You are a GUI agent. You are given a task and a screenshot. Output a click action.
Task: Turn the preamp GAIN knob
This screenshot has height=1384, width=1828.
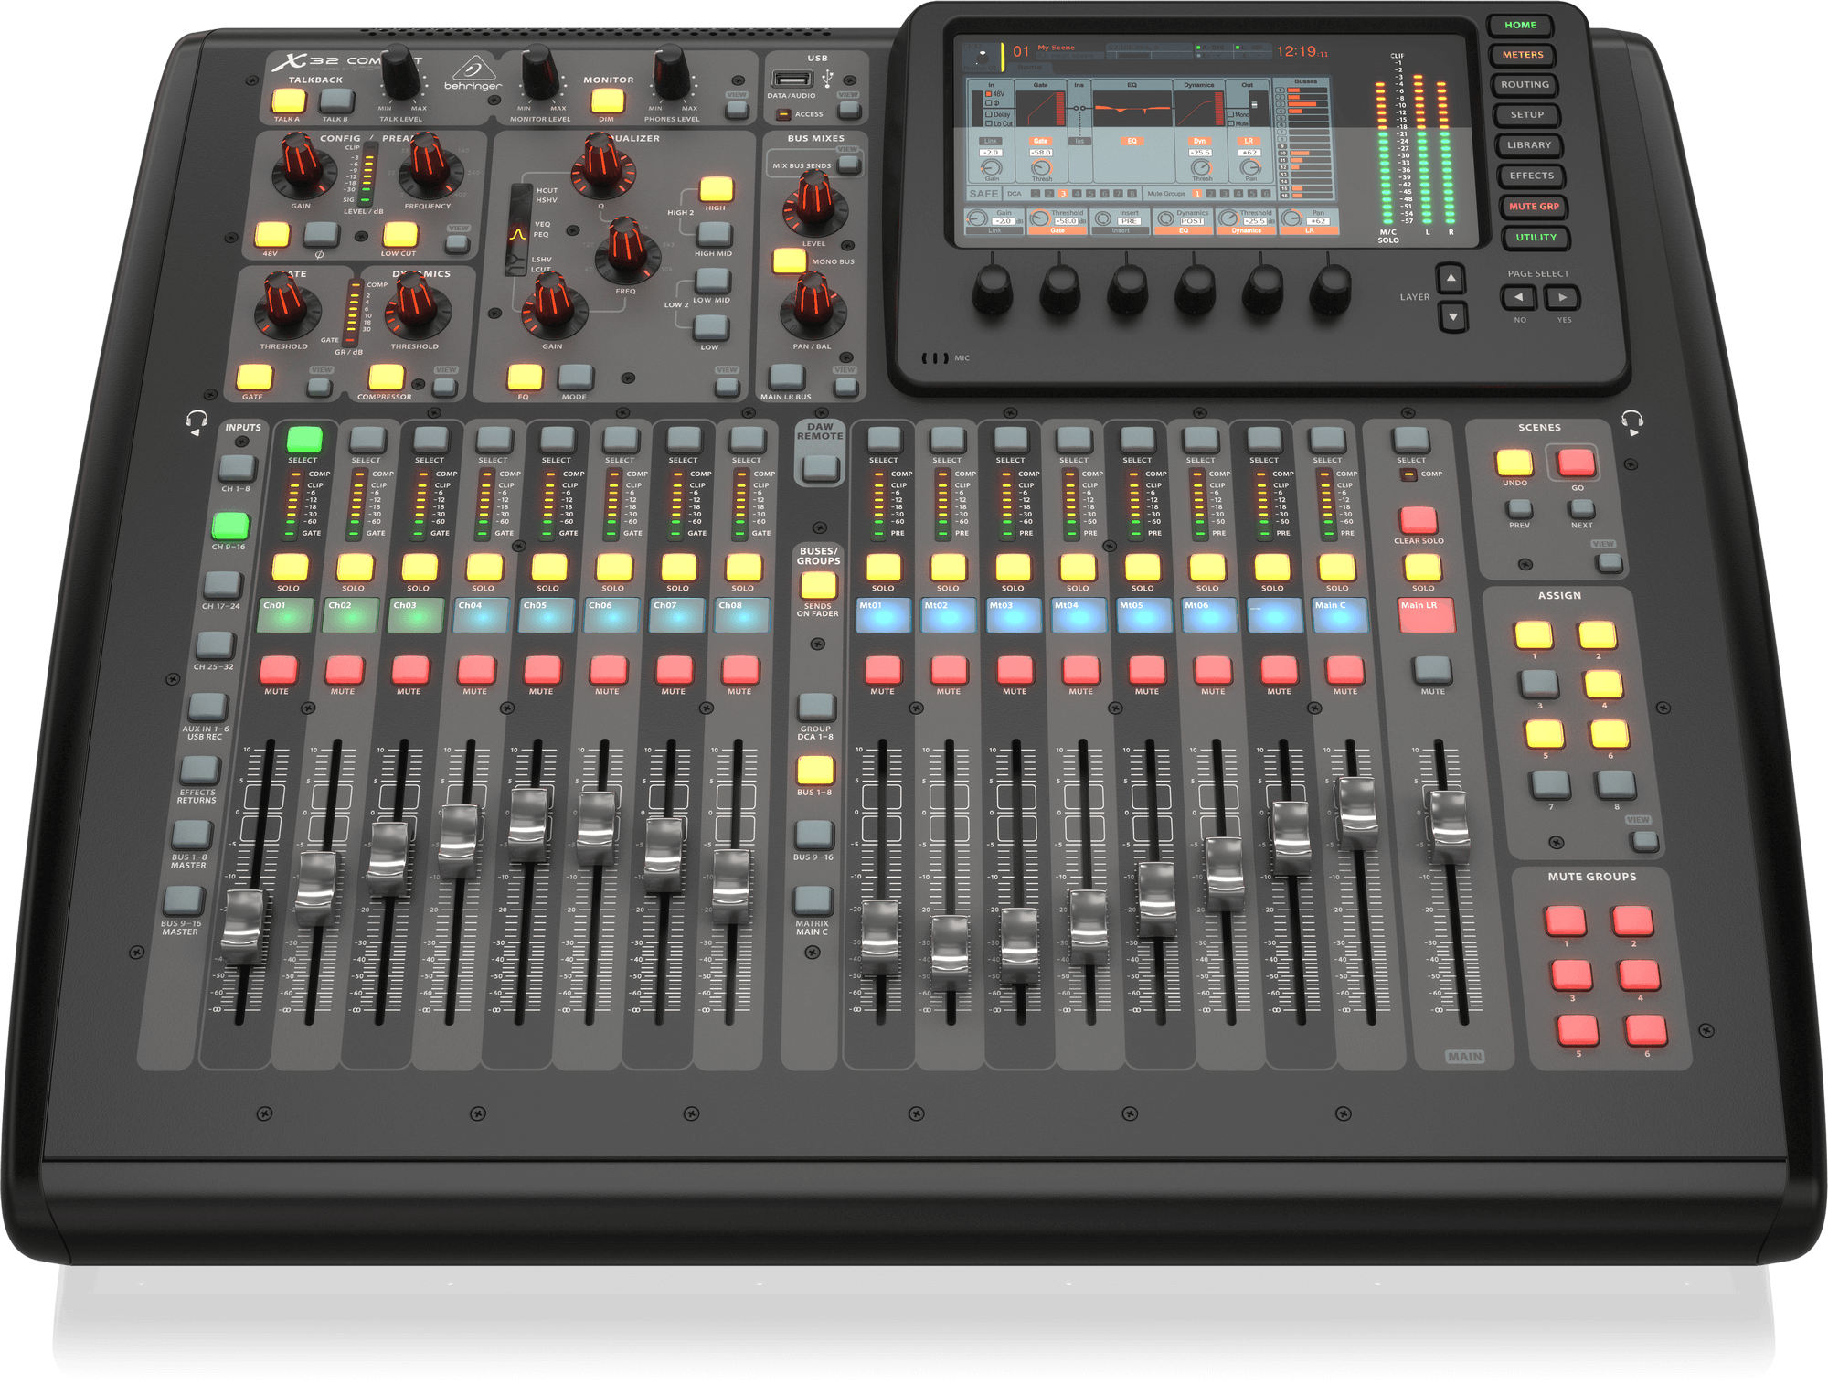tap(301, 166)
